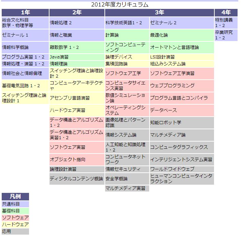Click the 共通科目 legend swatch
Screen dimensions: 242x237
15,204
